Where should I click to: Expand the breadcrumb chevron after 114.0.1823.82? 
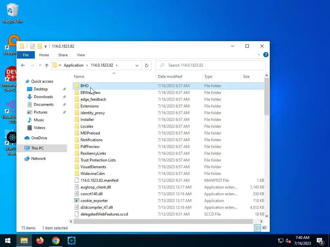(x=117, y=65)
